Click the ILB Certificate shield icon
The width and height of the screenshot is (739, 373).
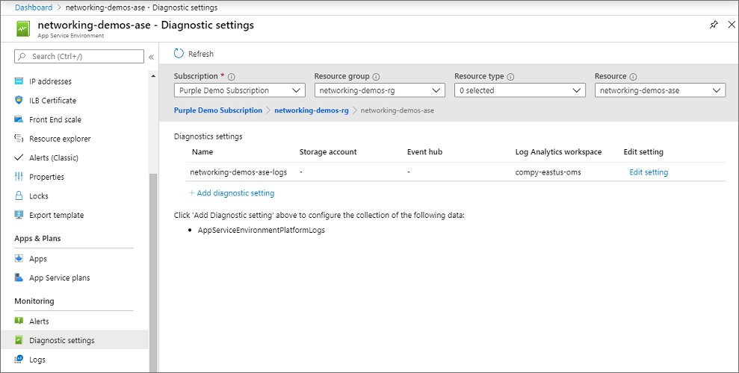[x=19, y=101]
